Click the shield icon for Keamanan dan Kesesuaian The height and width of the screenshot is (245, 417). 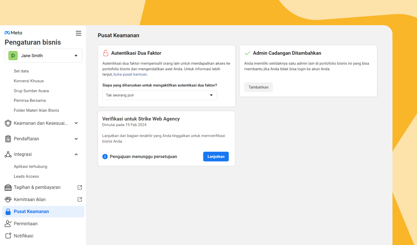[x=8, y=123]
